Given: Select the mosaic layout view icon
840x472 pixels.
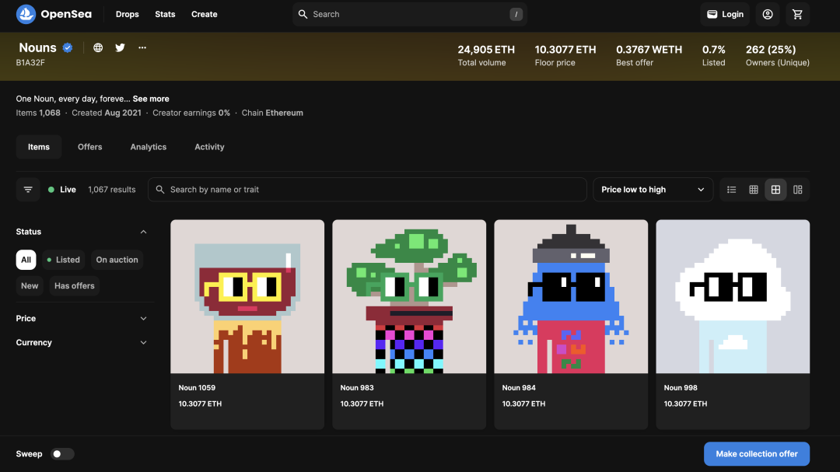Looking at the screenshot, I should point(798,190).
